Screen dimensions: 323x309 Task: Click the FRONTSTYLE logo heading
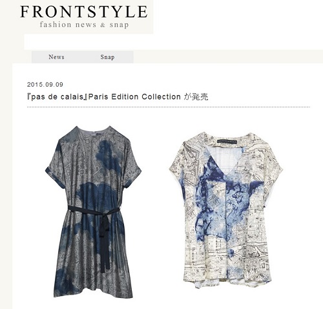[84, 12]
